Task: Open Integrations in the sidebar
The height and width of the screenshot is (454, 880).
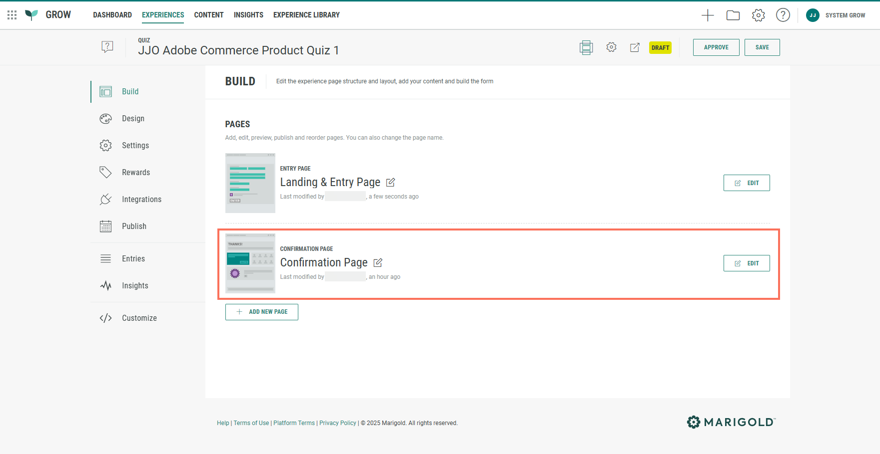Action: (141, 200)
